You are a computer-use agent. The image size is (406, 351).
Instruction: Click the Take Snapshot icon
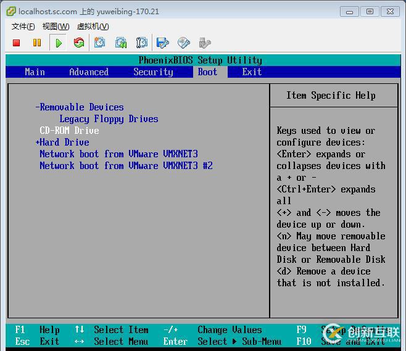click(100, 43)
